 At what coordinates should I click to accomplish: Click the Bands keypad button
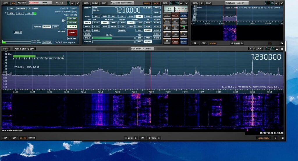tap(175, 15)
